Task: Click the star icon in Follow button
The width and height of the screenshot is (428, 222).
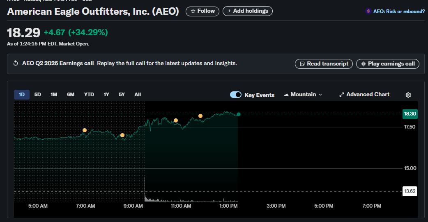Action: click(193, 11)
